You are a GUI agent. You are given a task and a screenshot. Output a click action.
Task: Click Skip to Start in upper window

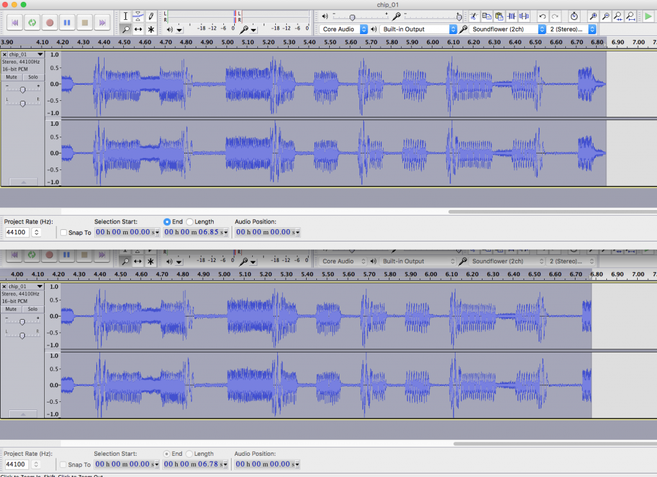click(15, 22)
